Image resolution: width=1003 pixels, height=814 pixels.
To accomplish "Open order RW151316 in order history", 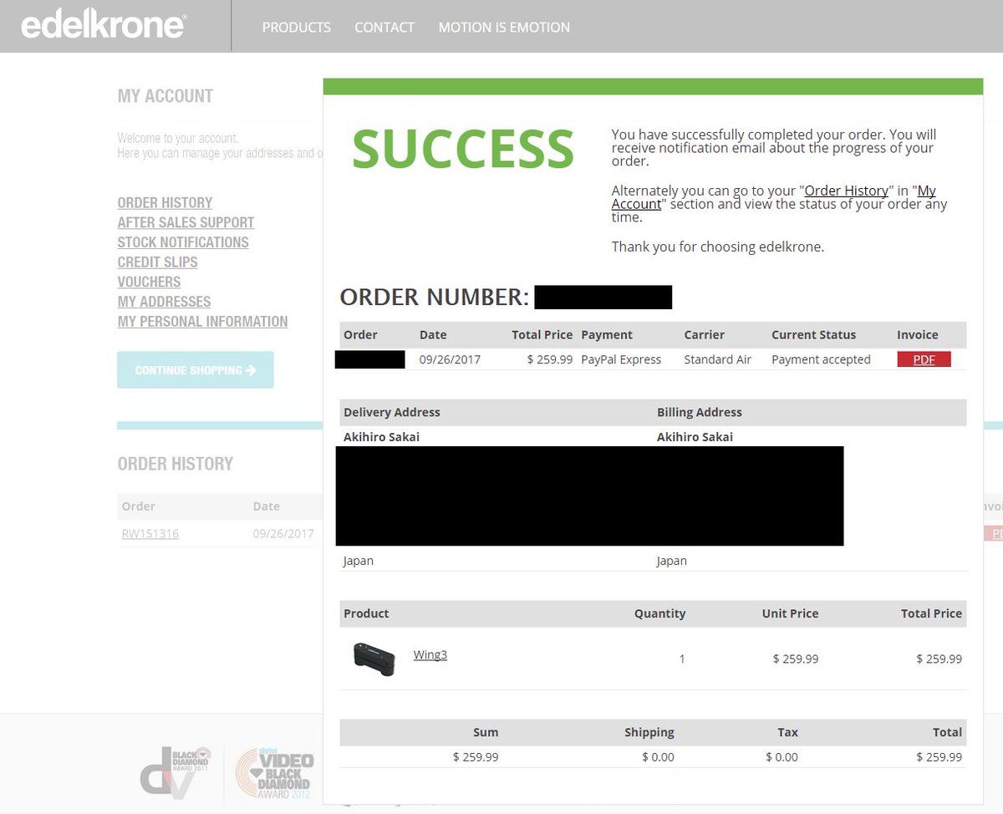I will (150, 533).
